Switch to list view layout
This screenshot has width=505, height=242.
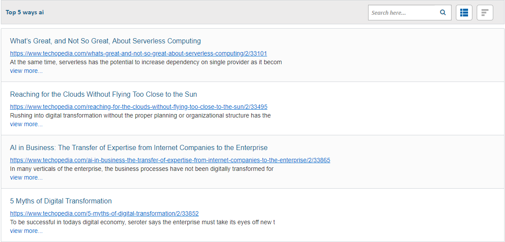(464, 13)
